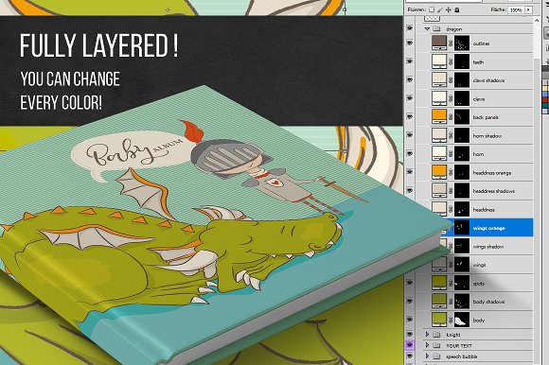
Task: Hide the spots layer
Action: point(409,283)
